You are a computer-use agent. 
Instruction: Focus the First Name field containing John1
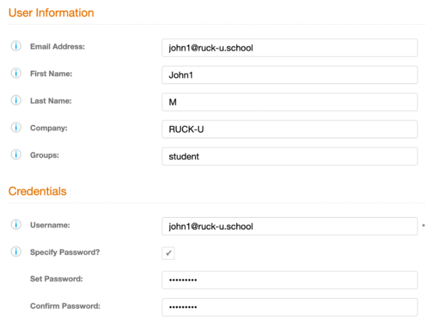click(289, 75)
